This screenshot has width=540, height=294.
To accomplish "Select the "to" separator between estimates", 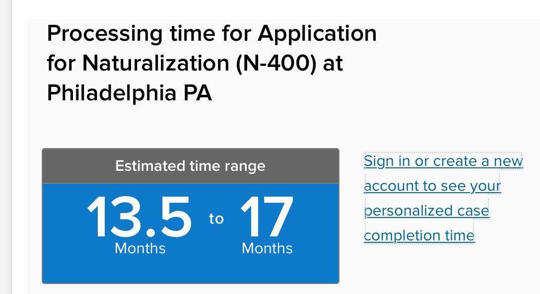I will [x=216, y=219].
